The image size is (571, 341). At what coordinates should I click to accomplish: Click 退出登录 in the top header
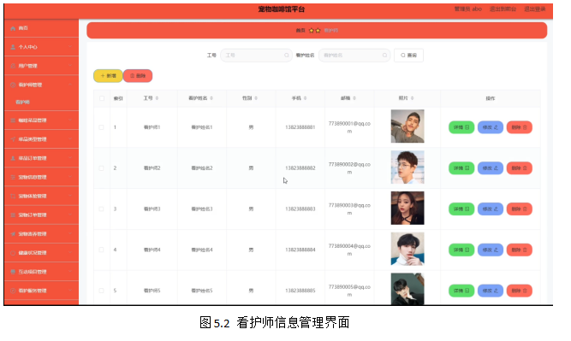click(534, 9)
